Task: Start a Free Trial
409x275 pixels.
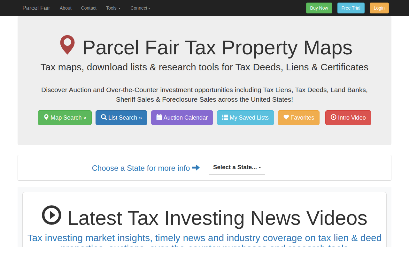Action: coord(351,8)
